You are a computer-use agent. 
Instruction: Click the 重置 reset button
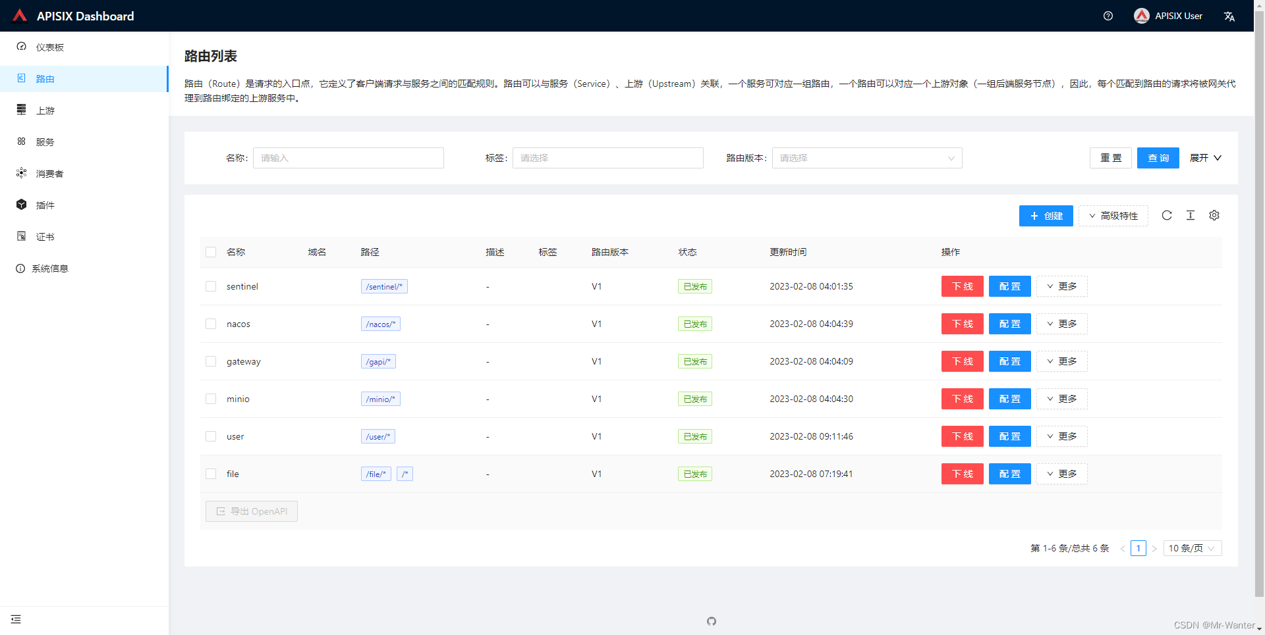(x=1111, y=158)
